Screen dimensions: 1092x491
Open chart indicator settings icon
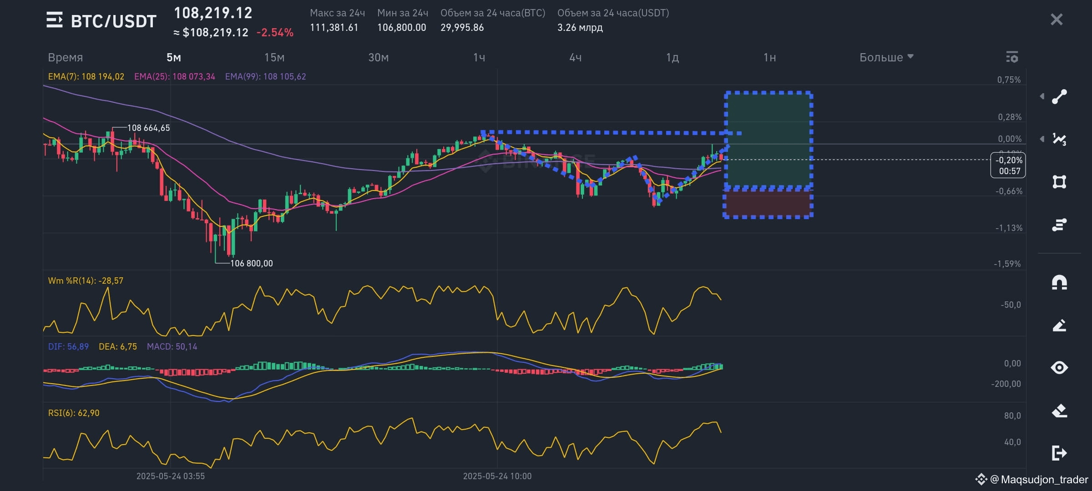1012,57
